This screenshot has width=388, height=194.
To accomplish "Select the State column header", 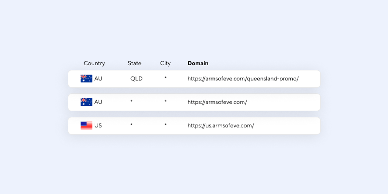I will point(135,63).
